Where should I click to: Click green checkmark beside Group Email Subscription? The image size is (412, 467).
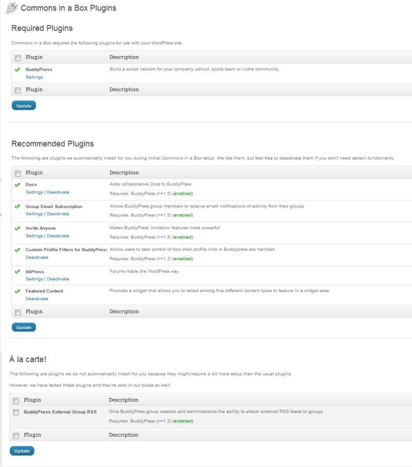(18, 206)
